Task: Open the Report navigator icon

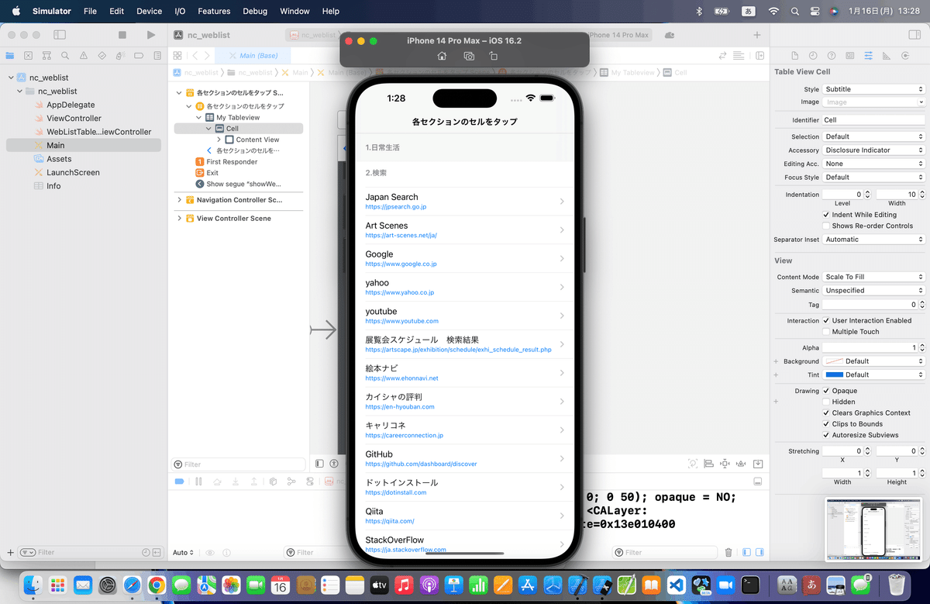Action: point(158,56)
